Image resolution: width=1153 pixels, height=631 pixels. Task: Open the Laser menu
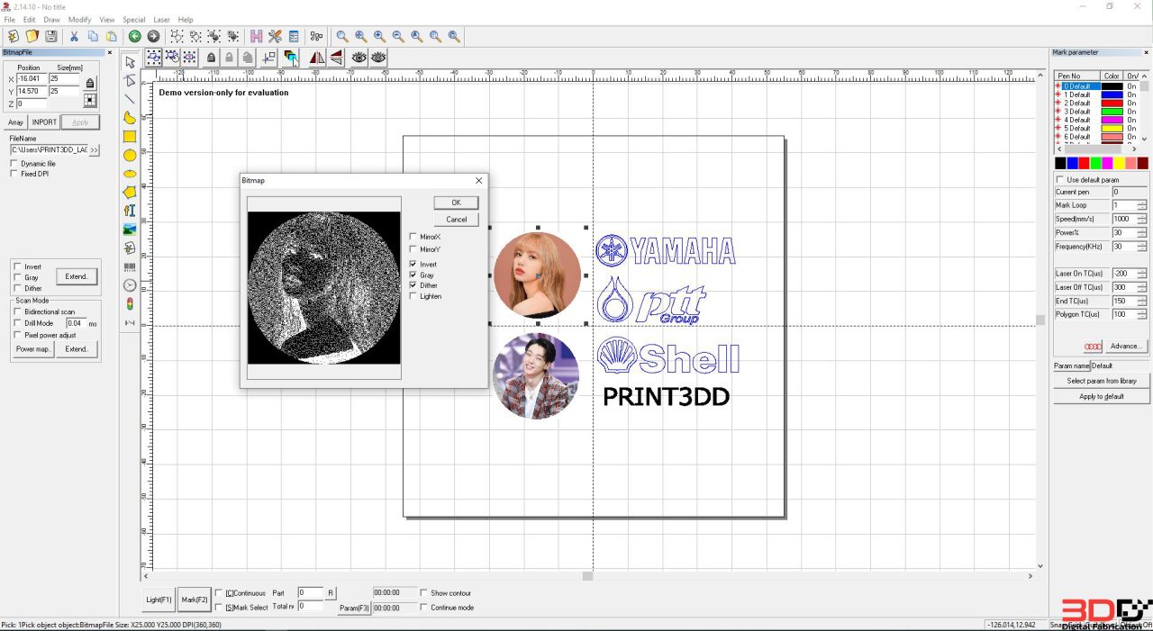point(161,19)
